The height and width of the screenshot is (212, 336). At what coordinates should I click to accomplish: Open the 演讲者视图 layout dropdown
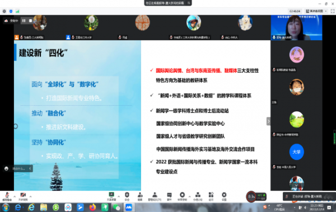point(316,11)
